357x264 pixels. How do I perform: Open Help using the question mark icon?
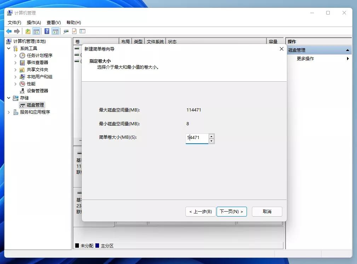[47, 31]
